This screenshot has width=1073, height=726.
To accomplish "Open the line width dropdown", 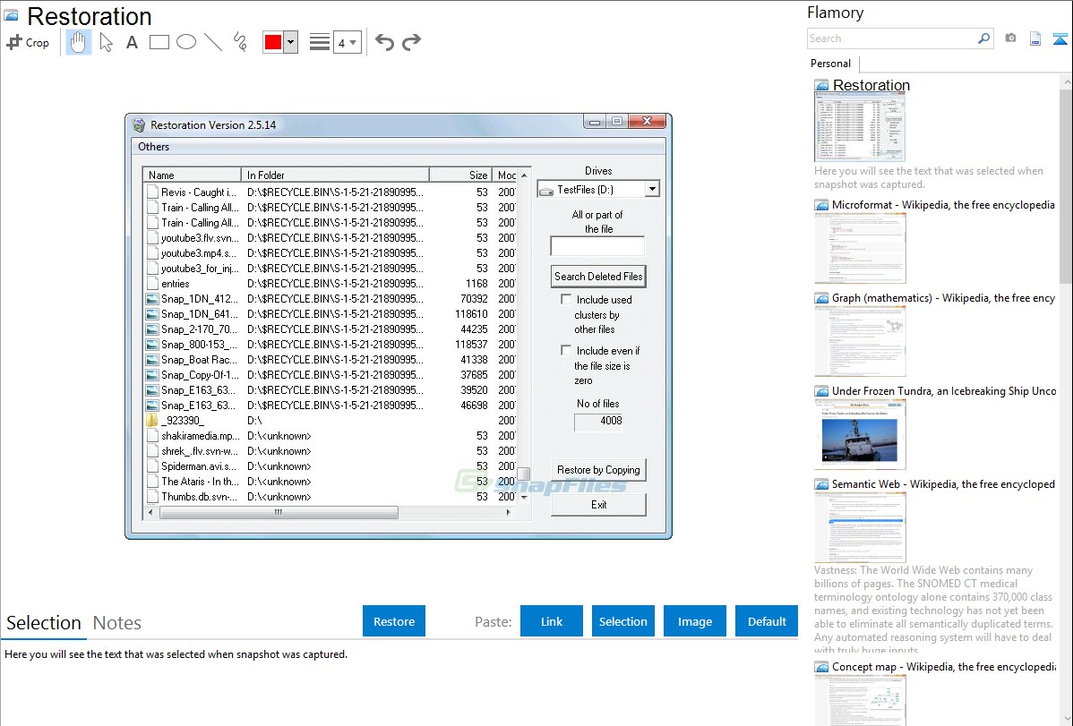I will 347,42.
